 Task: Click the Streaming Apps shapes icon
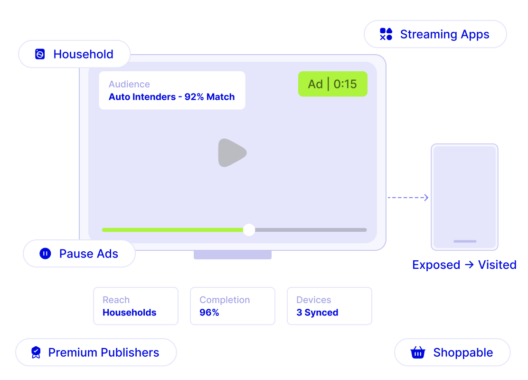pos(386,34)
